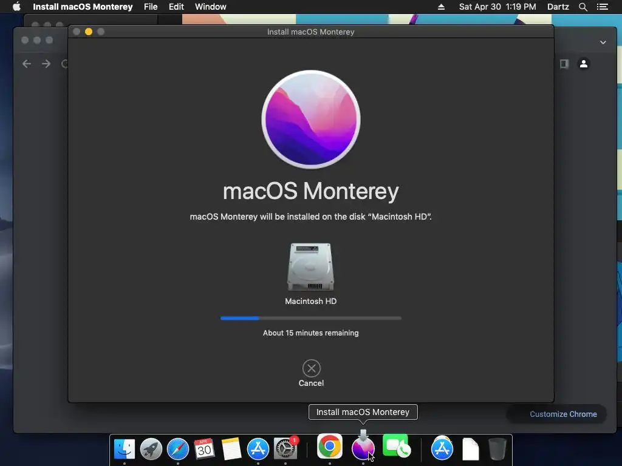Open the Trash in the Dock

tap(497, 449)
